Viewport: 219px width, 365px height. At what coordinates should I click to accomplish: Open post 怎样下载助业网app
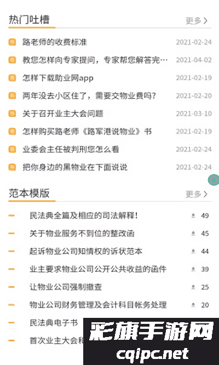tap(58, 78)
